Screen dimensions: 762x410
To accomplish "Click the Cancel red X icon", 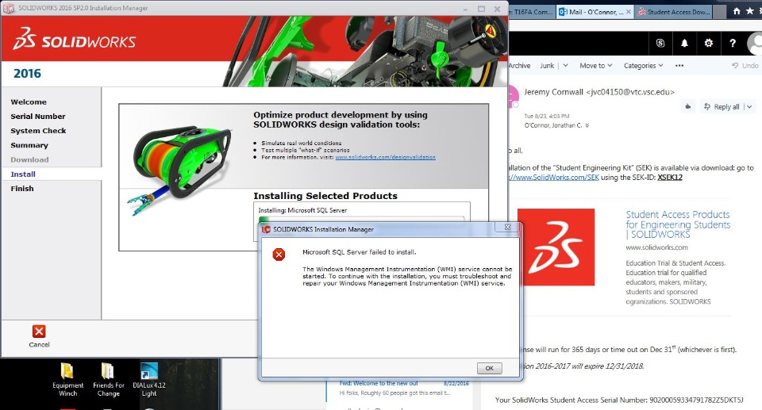I will tap(39, 331).
